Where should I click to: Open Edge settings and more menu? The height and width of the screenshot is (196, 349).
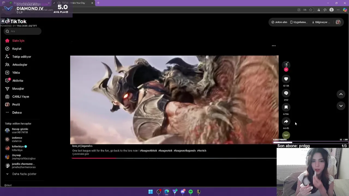click(338, 10)
